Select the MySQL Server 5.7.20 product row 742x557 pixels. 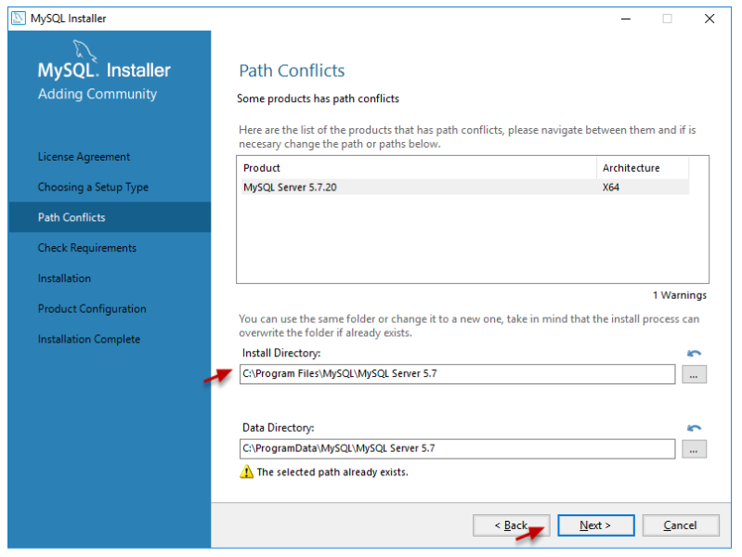coord(464,187)
